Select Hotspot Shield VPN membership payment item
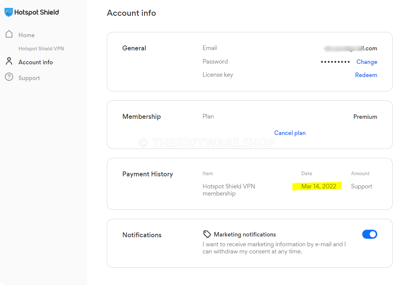 [x=228, y=190]
